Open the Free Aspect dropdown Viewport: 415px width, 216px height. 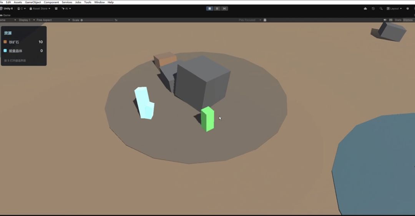[x=53, y=20]
